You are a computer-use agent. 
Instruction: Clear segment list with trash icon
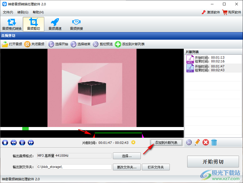pyautogui.click(x=214, y=142)
